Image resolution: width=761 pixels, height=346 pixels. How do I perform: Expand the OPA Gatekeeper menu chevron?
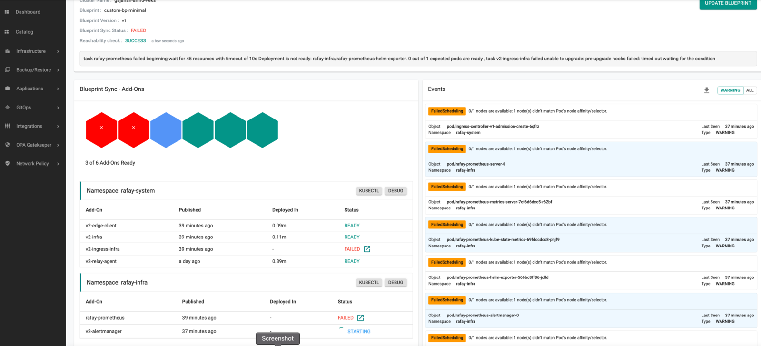tap(58, 145)
